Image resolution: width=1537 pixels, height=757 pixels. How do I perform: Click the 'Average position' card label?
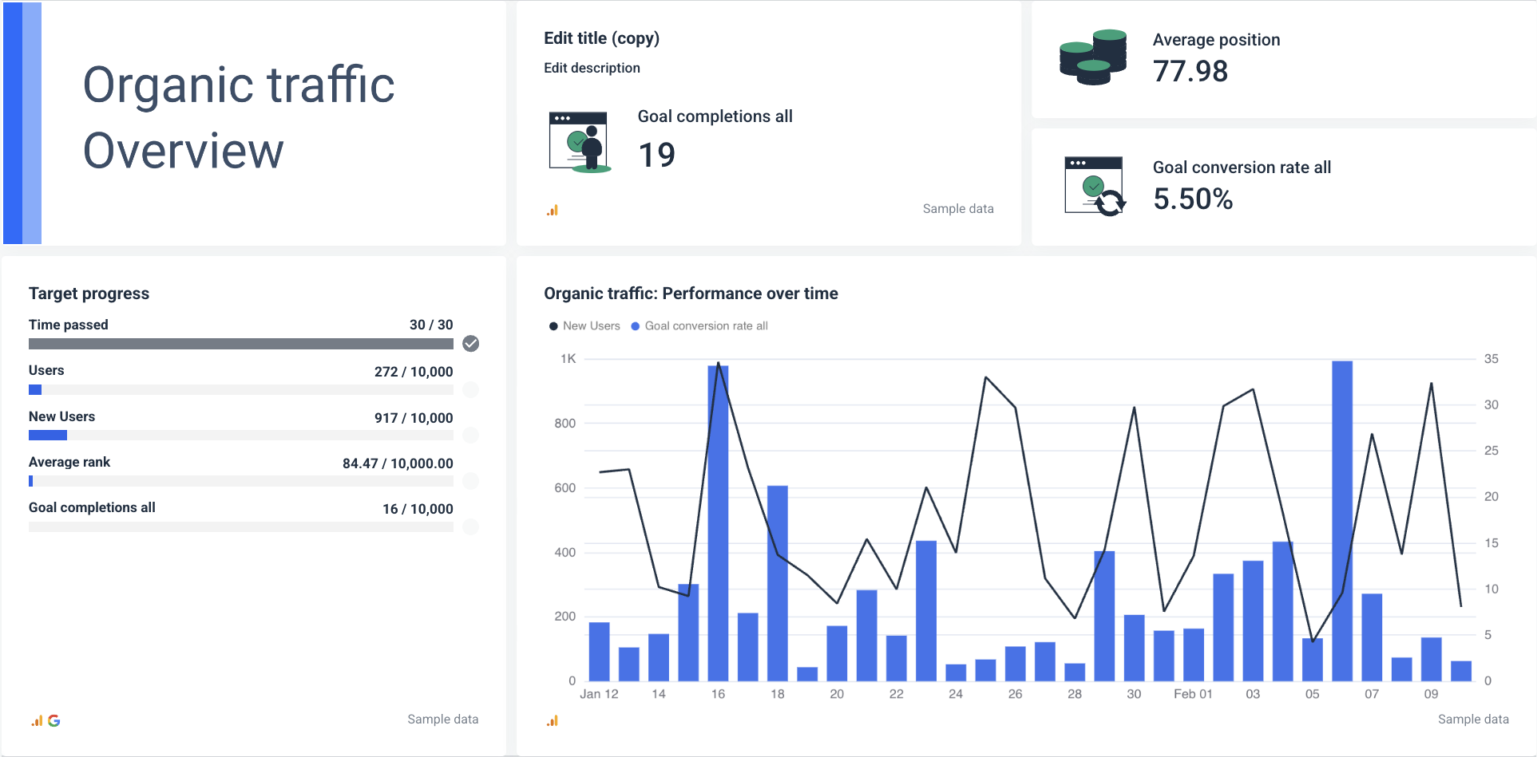pos(1216,40)
